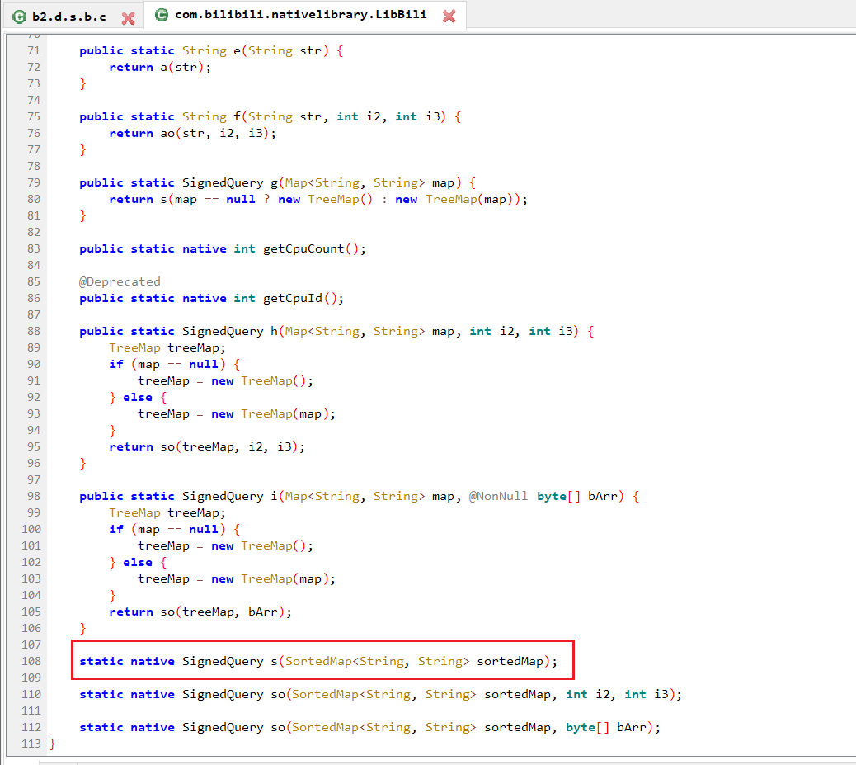
Task: Click 'sortedMap' parameter on line 110
Action: click(x=518, y=694)
